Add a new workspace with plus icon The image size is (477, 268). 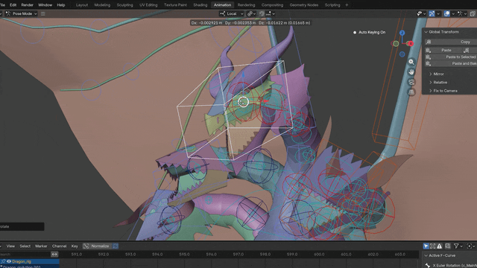tap(347, 5)
